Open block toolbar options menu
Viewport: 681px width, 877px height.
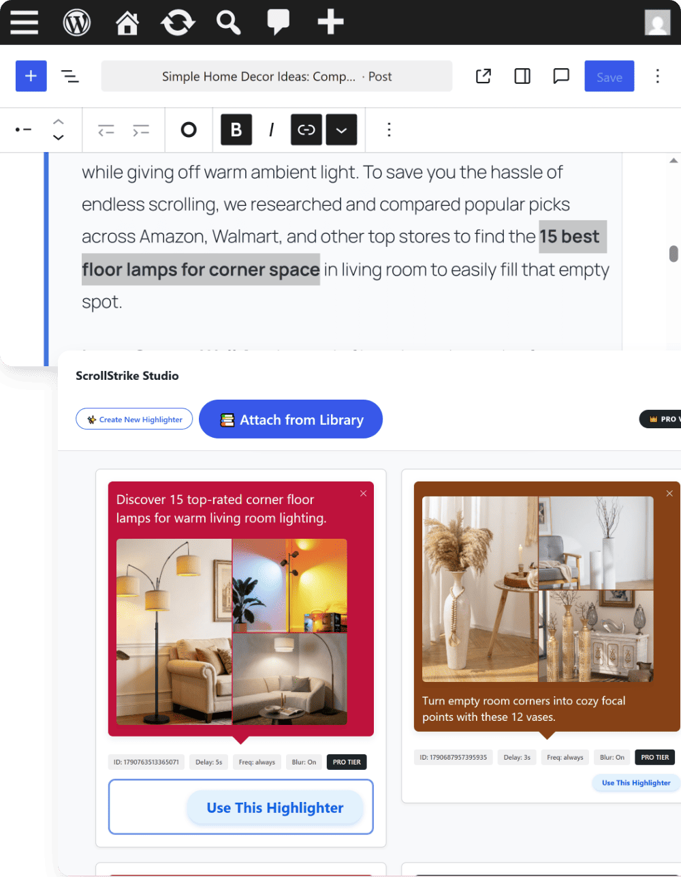click(389, 130)
